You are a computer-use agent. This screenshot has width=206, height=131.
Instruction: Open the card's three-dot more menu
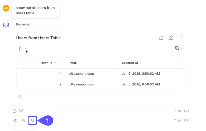[x=182, y=38]
